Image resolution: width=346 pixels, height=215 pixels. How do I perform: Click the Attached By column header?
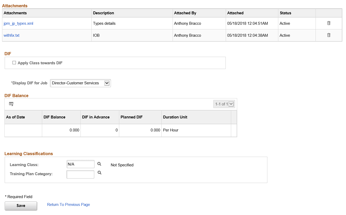pos(185,13)
